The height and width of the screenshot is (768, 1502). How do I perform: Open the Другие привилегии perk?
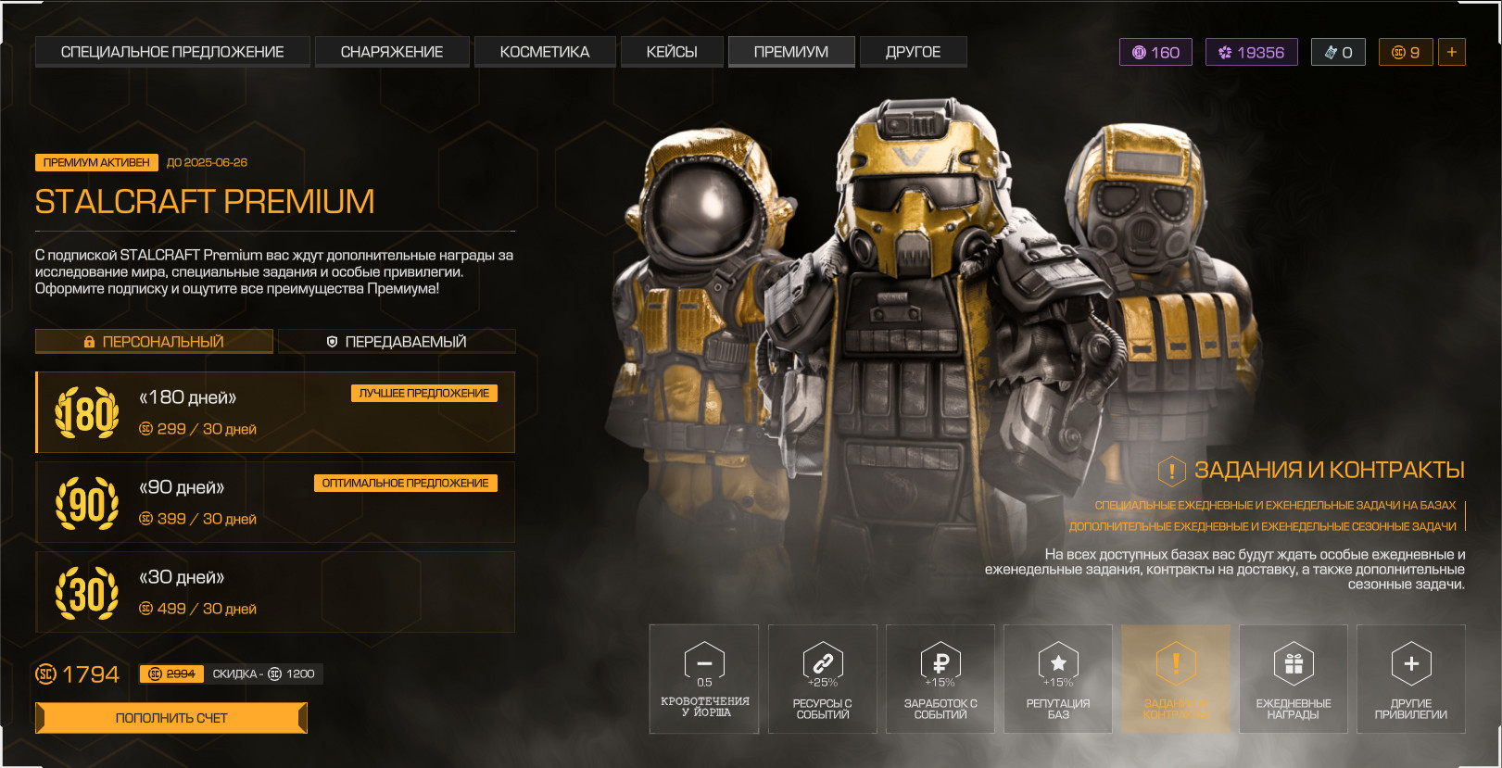[1411, 679]
